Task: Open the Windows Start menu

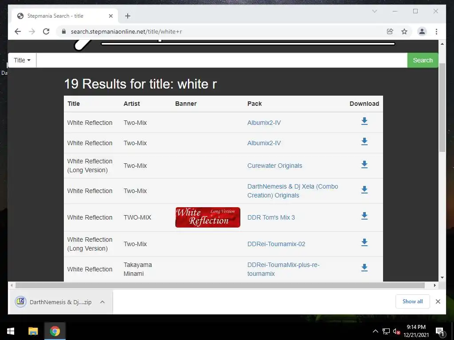Action: [11, 331]
